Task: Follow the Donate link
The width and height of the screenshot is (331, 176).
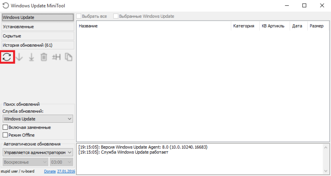Action: coord(50,171)
